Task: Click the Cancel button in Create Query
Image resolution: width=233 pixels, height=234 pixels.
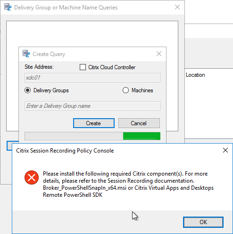Action: click(x=139, y=123)
